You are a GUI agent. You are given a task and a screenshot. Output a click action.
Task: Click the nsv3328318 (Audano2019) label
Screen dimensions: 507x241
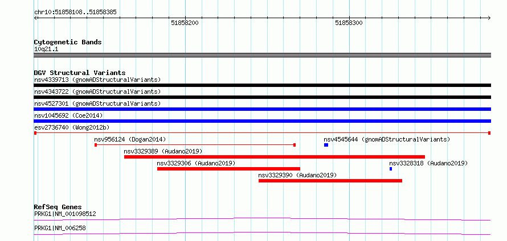pyautogui.click(x=428, y=163)
